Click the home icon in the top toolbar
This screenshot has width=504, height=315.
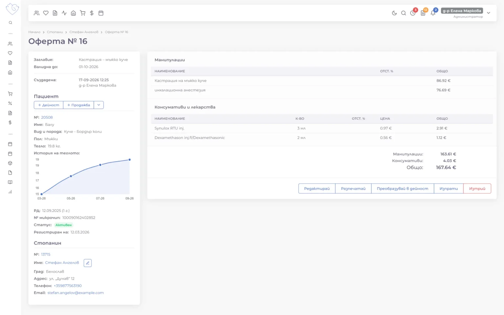tap(73, 13)
